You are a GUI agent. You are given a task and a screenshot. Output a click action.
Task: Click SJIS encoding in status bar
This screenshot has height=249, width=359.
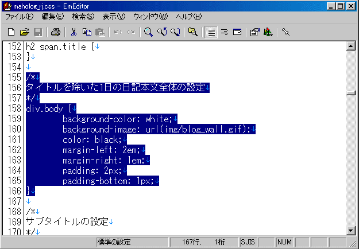coord(248,242)
